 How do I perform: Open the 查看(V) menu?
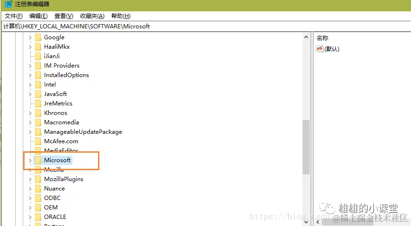click(x=64, y=16)
